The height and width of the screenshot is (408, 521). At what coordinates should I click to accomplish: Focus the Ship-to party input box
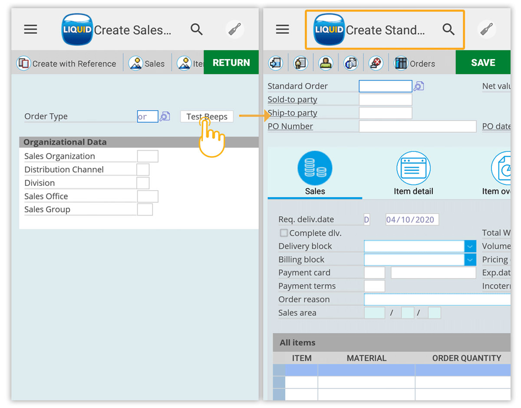pos(386,113)
